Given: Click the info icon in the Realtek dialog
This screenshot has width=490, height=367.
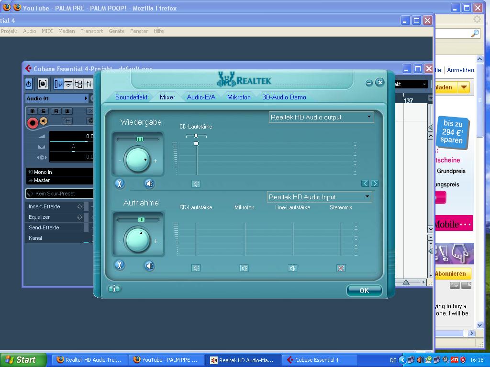Looking at the screenshot, I should coord(114,289).
